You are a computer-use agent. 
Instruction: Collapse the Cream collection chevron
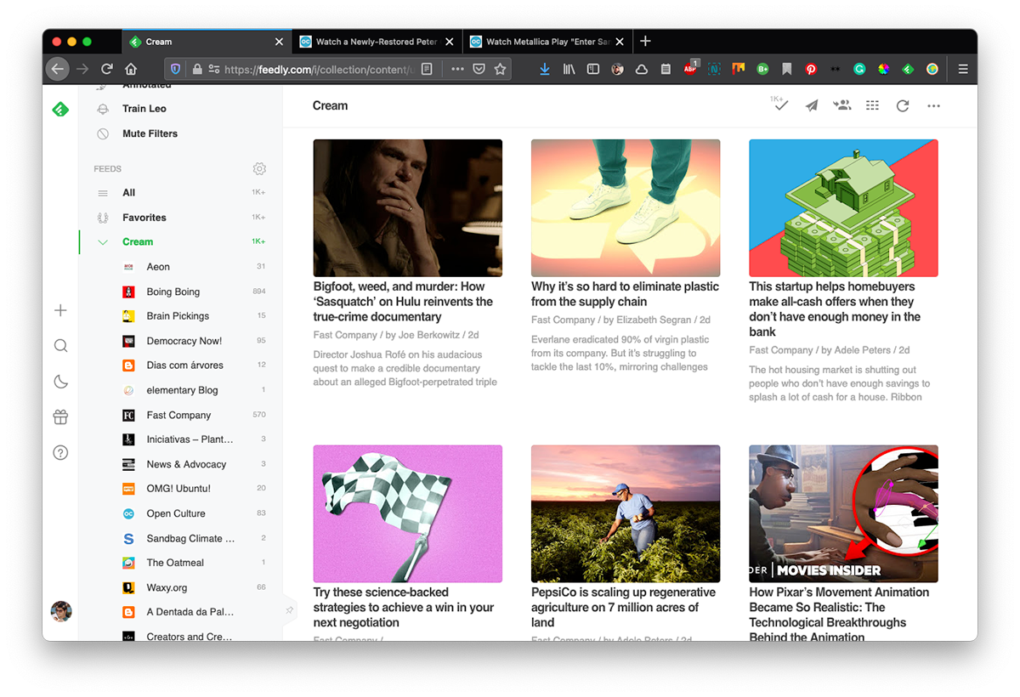point(103,242)
